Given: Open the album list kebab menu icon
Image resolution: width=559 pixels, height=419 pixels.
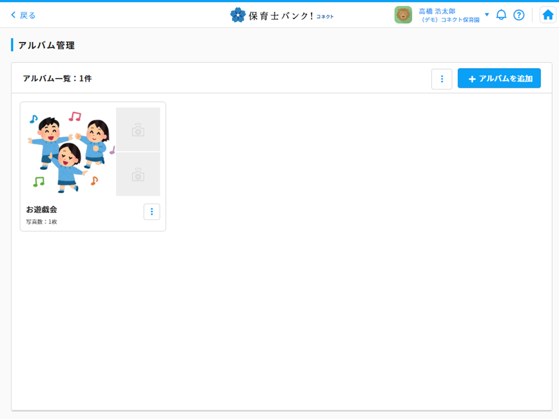Looking at the screenshot, I should coord(442,79).
